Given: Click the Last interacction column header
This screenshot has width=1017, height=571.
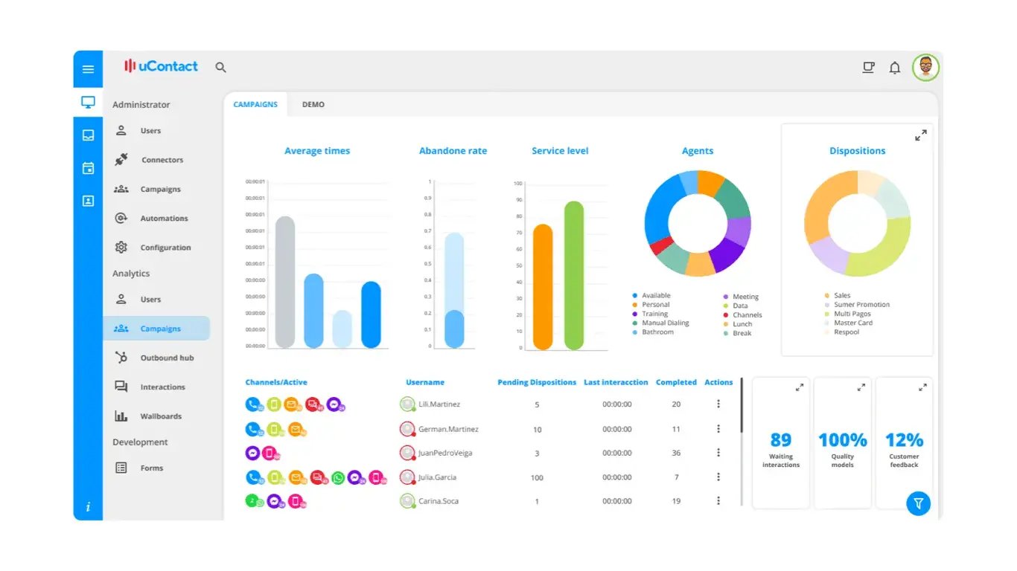Looking at the screenshot, I should (616, 382).
